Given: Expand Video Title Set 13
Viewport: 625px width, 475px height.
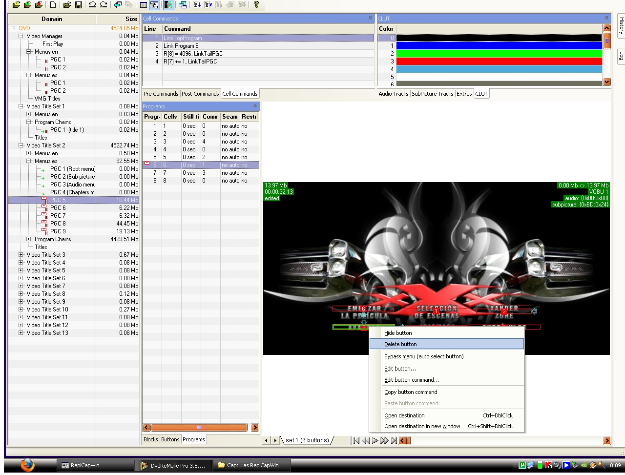Looking at the screenshot, I should [21, 333].
